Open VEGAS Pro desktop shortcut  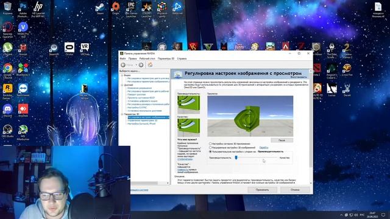point(23,30)
